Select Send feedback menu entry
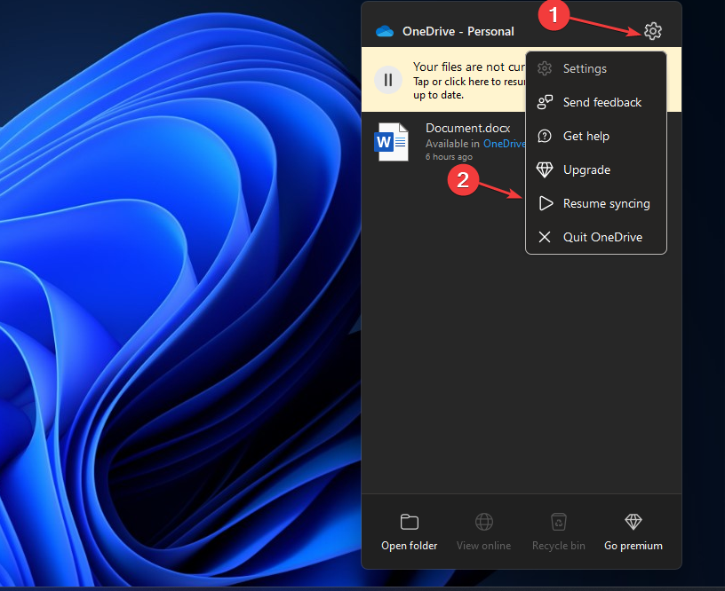725x591 pixels. coord(596,103)
